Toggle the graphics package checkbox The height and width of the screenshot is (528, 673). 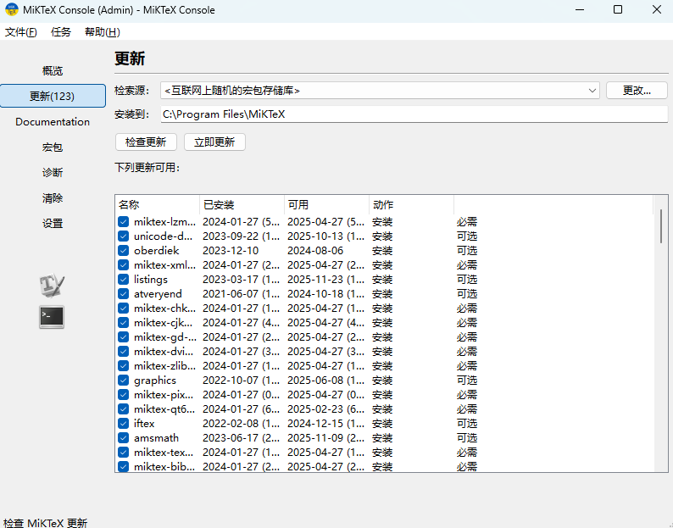click(123, 381)
